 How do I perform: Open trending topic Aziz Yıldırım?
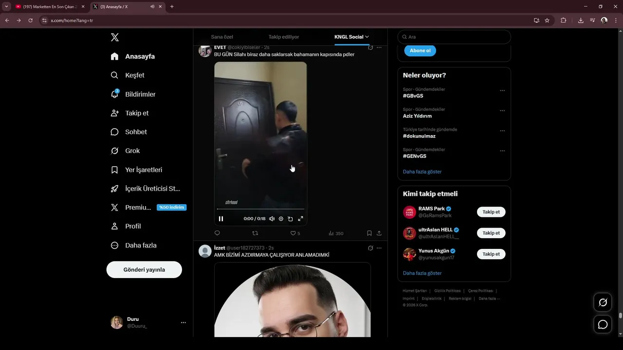pyautogui.click(x=417, y=116)
